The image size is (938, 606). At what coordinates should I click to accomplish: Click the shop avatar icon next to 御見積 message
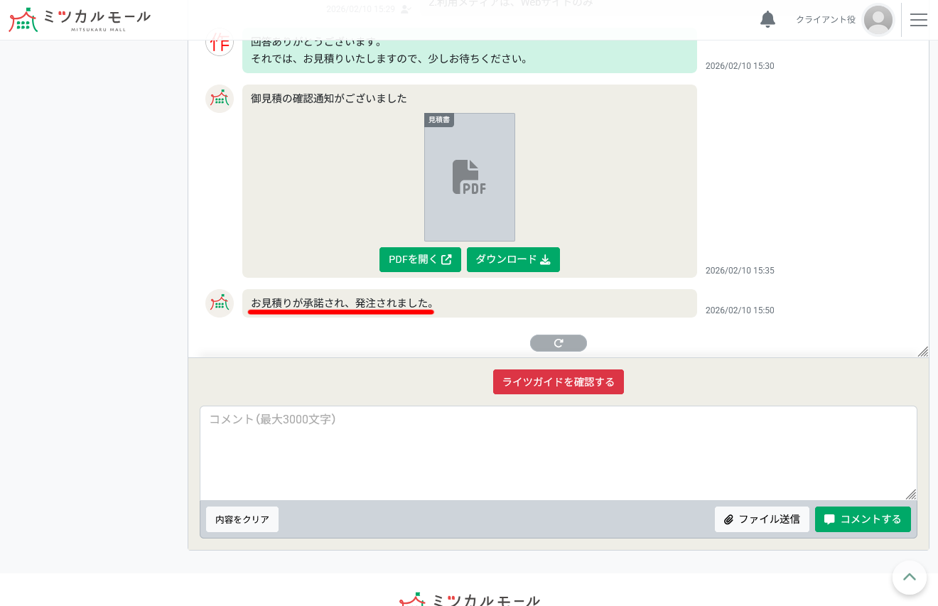[x=220, y=99]
